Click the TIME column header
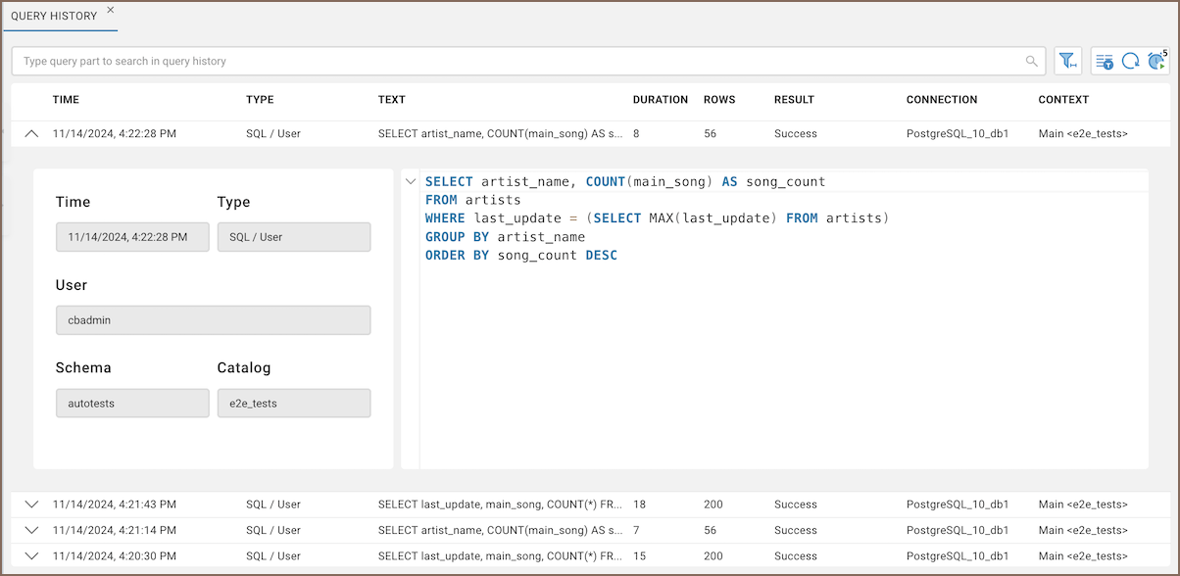 pyautogui.click(x=66, y=100)
